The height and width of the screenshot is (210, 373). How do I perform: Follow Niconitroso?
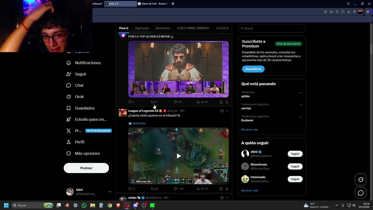click(x=295, y=166)
